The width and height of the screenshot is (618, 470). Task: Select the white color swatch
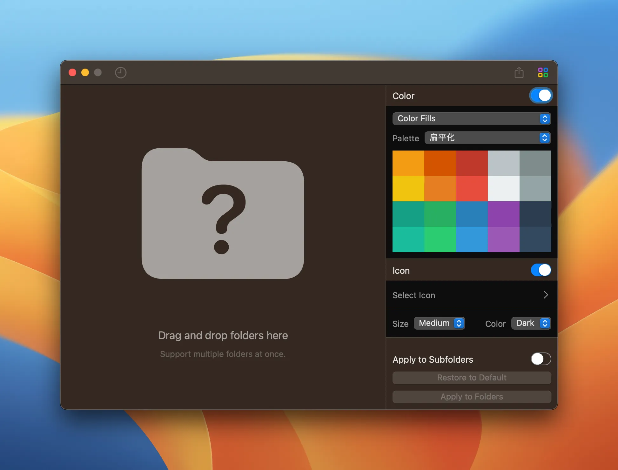tap(504, 189)
